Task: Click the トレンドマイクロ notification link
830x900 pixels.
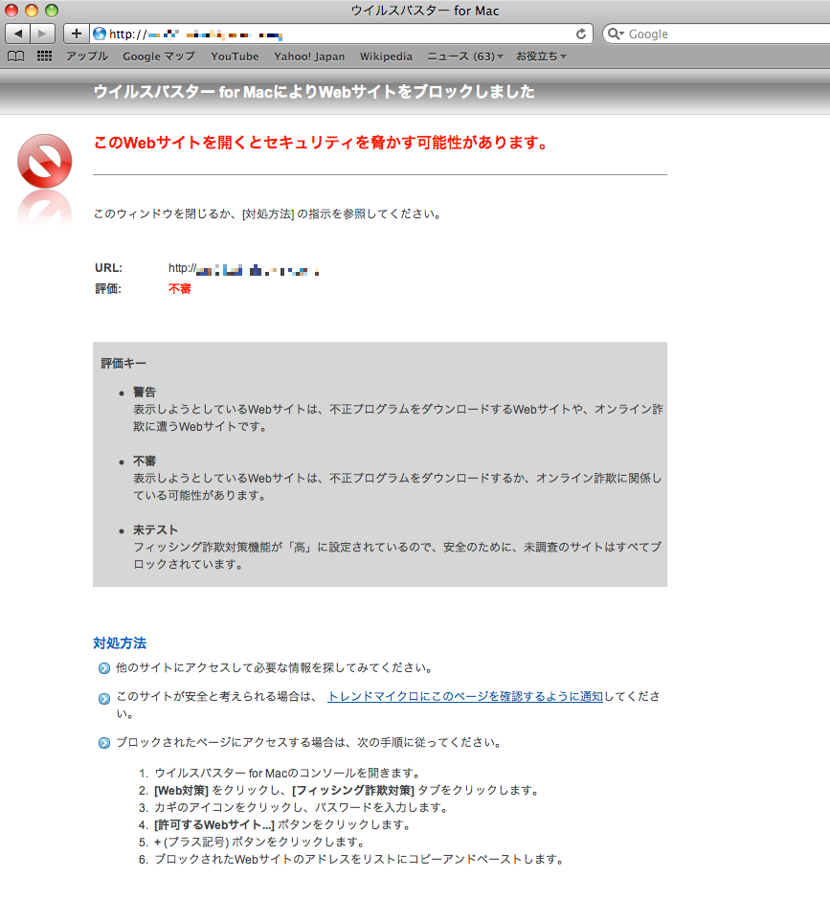Action: click(x=465, y=696)
